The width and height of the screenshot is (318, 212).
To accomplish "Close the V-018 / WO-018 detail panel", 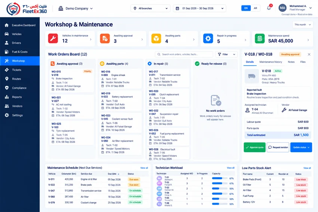I will pyautogui.click(x=309, y=54).
